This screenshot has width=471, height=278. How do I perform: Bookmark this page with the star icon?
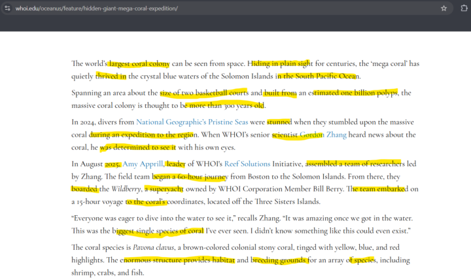(x=444, y=9)
